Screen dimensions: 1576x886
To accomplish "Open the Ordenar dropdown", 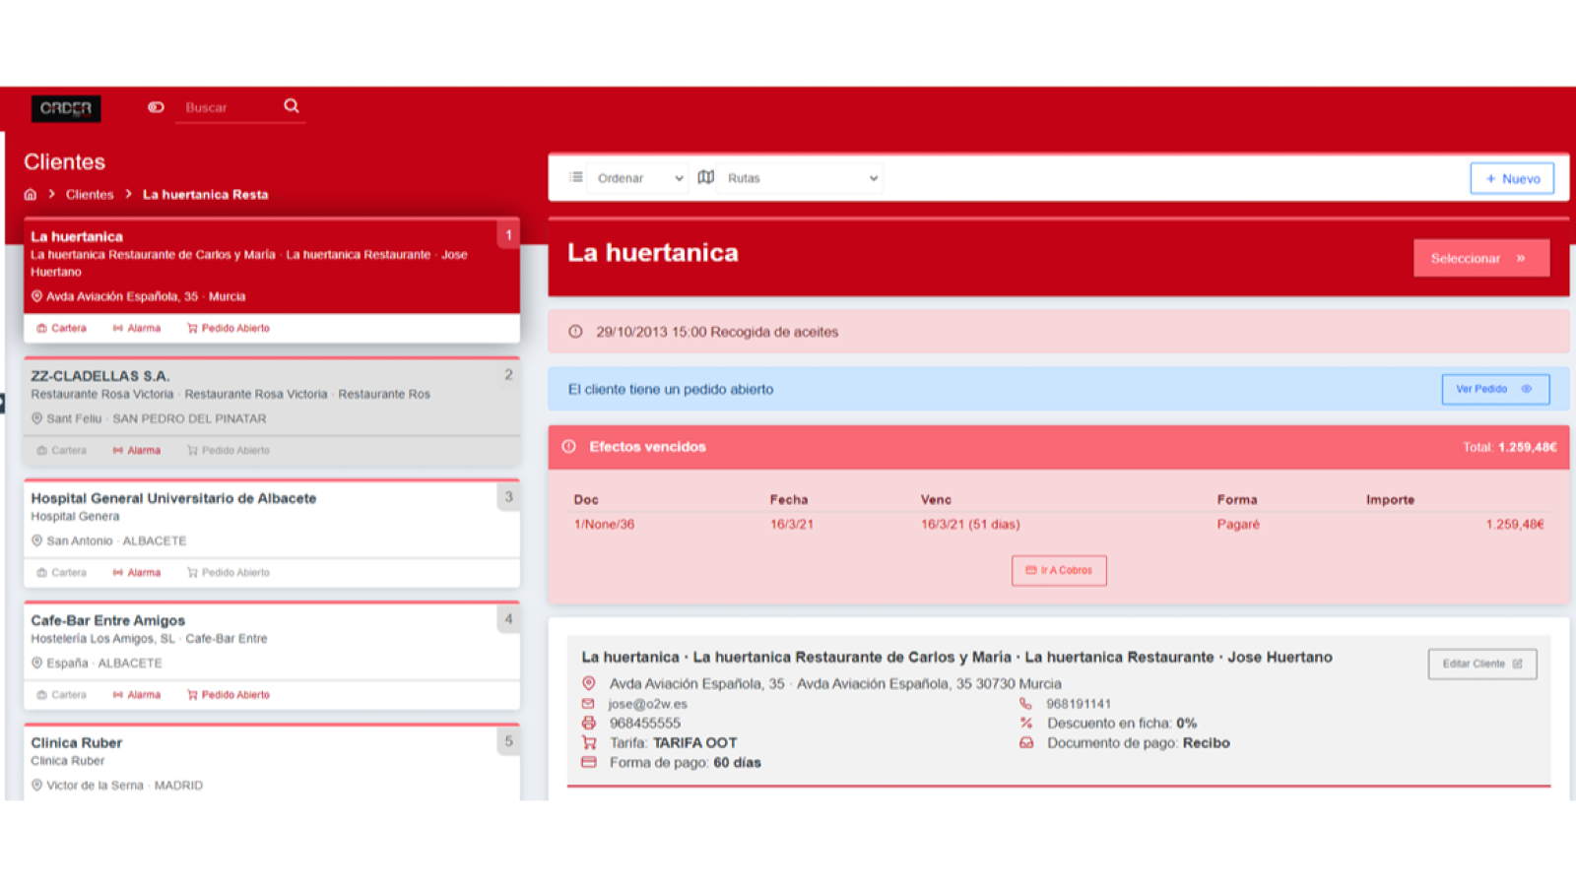I will point(638,178).
